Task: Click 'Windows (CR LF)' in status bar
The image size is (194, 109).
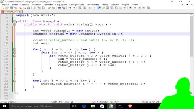Action: (x=150, y=102)
